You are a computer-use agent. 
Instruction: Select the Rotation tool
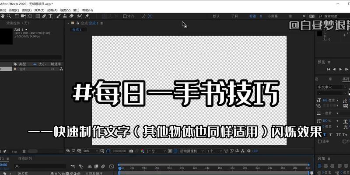pos(17,16)
